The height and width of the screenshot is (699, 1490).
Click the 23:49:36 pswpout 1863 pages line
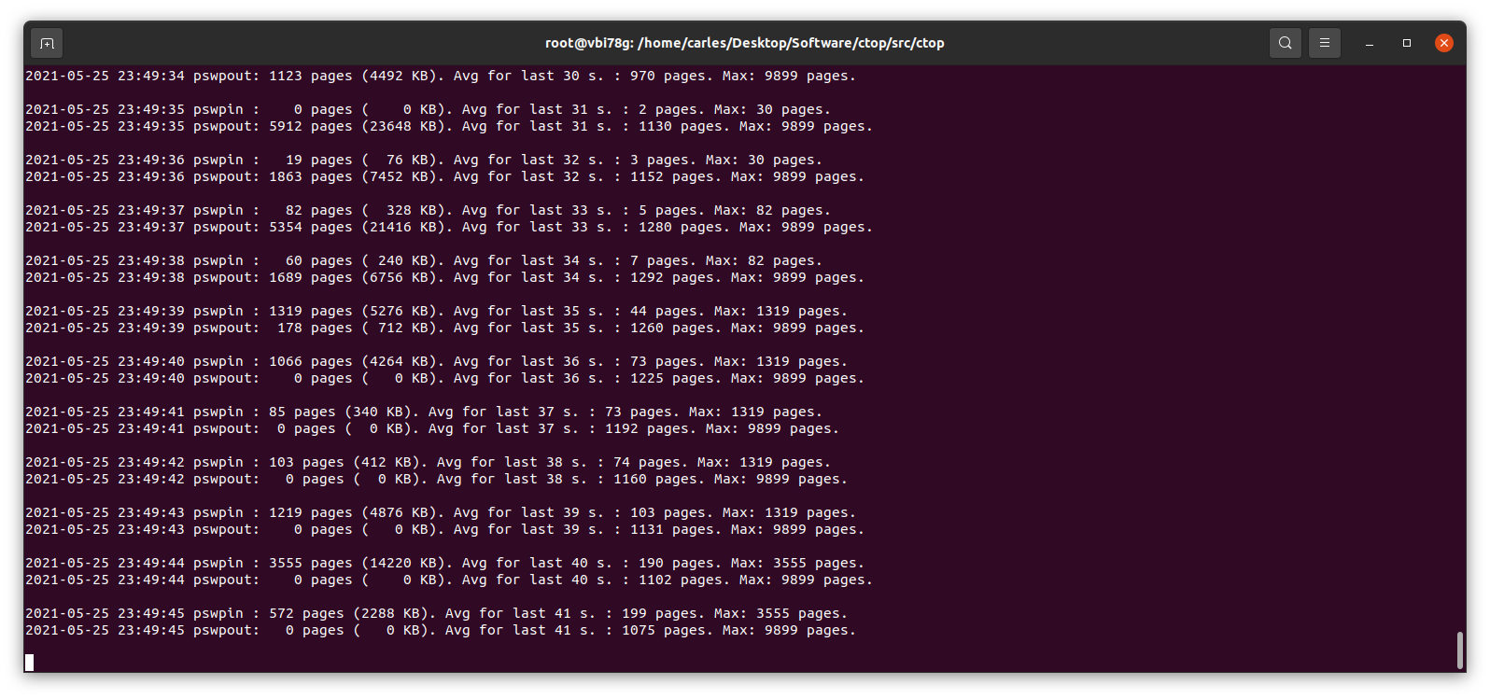[444, 176]
